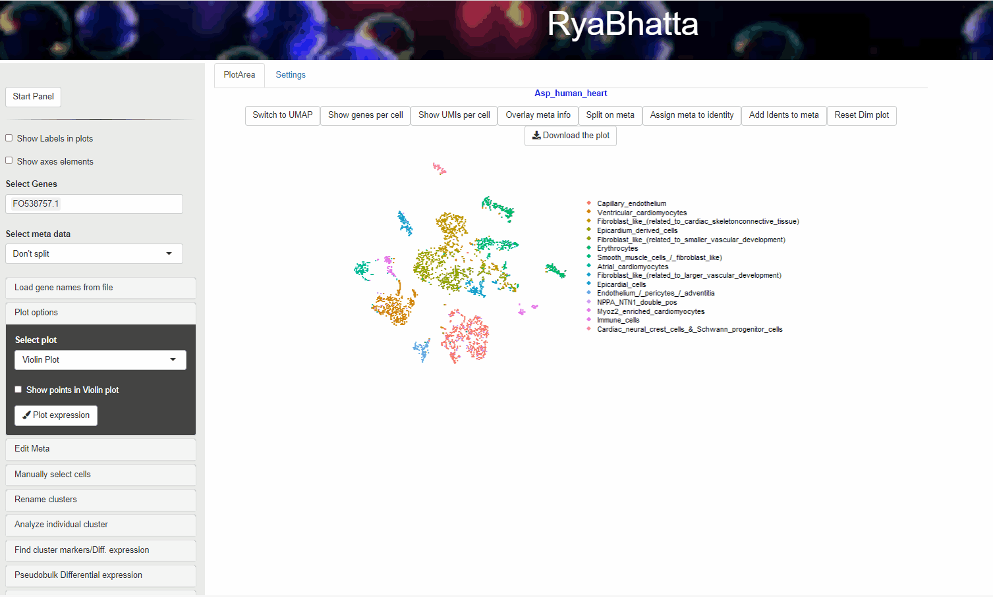Viewport: 993px width, 597px height.
Task: Toggle Show axes elements checkbox
Action: pyautogui.click(x=9, y=161)
